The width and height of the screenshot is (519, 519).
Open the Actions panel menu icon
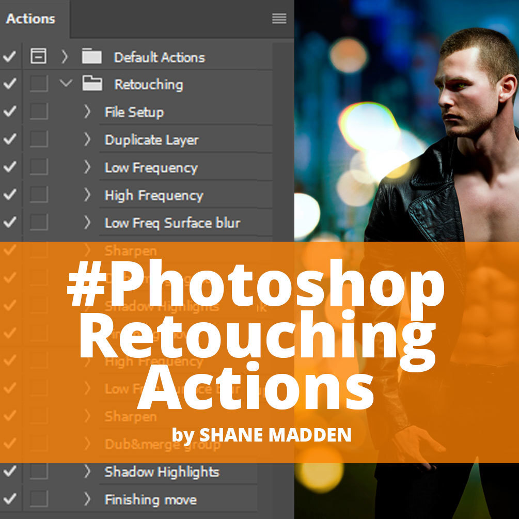pyautogui.click(x=279, y=19)
